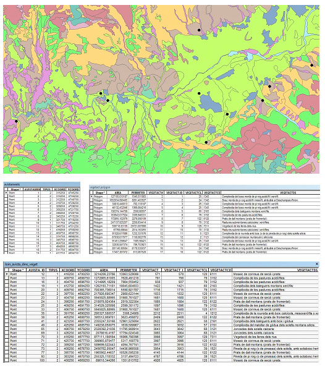Select first Point row selector in avistaments table

(6, 192)
